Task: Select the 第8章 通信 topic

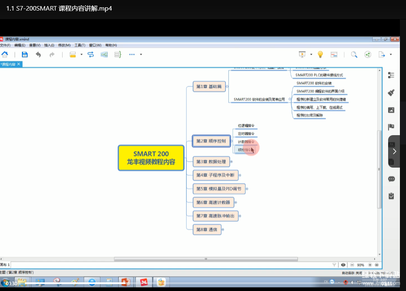Action: 206,229
